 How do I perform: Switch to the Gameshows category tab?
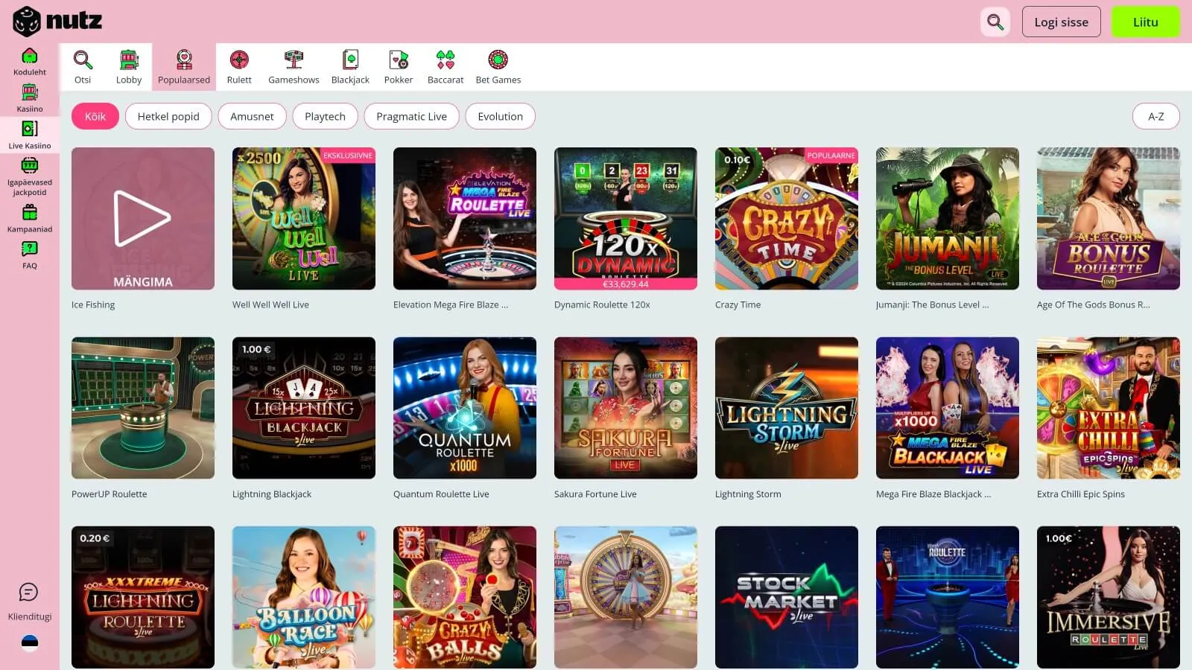pos(294,67)
